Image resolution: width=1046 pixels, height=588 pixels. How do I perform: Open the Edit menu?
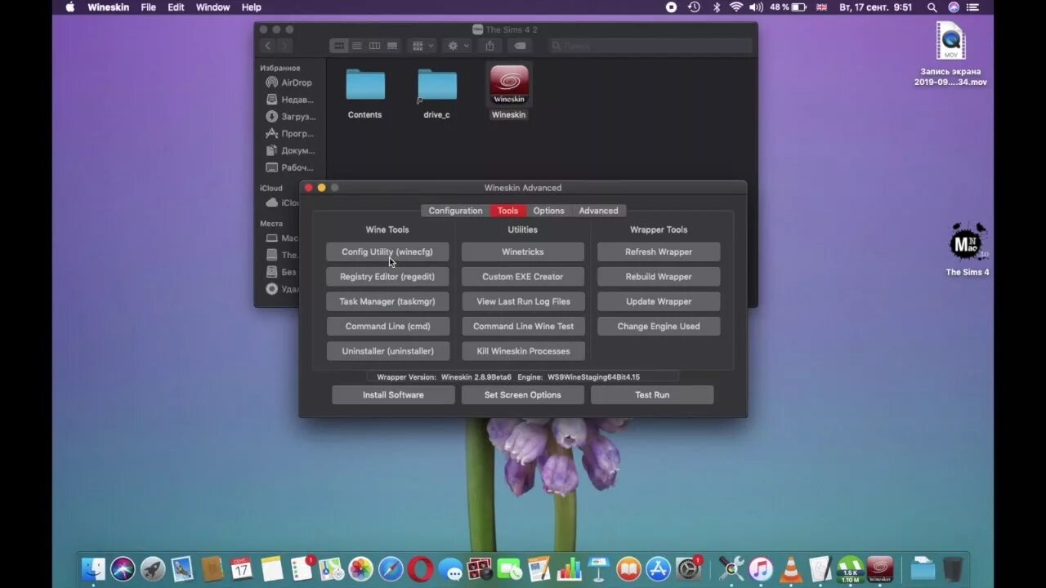(176, 7)
